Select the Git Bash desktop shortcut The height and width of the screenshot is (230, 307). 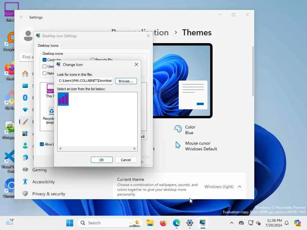[9, 100]
